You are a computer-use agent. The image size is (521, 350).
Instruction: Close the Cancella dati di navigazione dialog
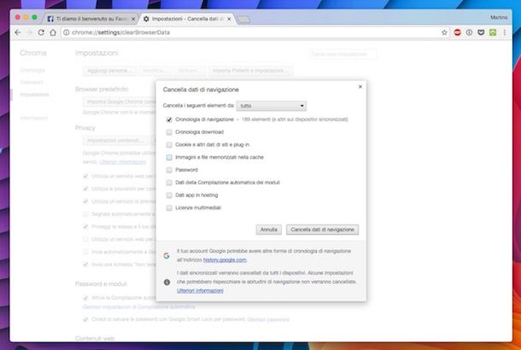[x=360, y=87]
